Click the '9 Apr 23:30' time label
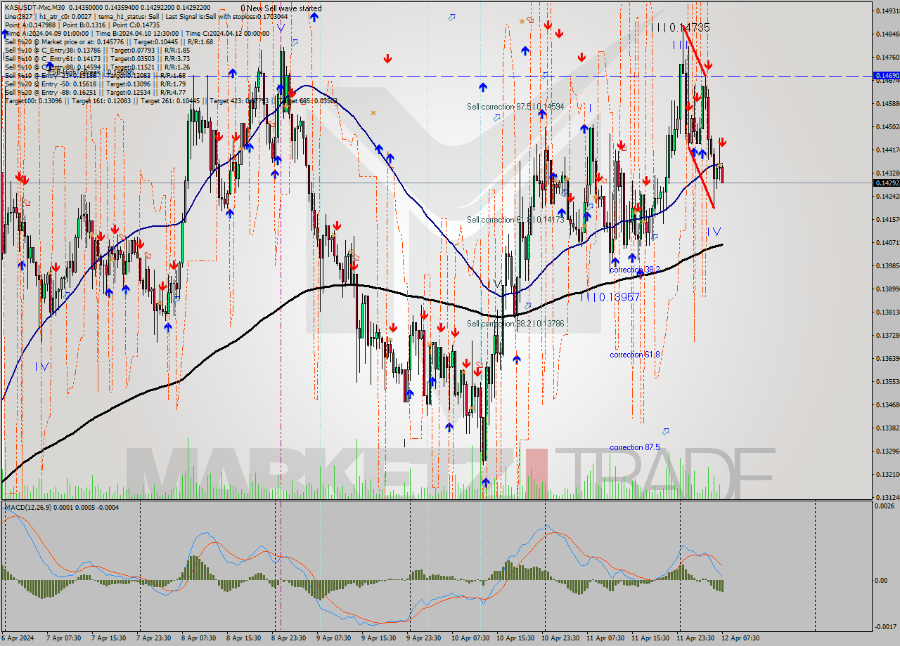 pyautogui.click(x=424, y=638)
